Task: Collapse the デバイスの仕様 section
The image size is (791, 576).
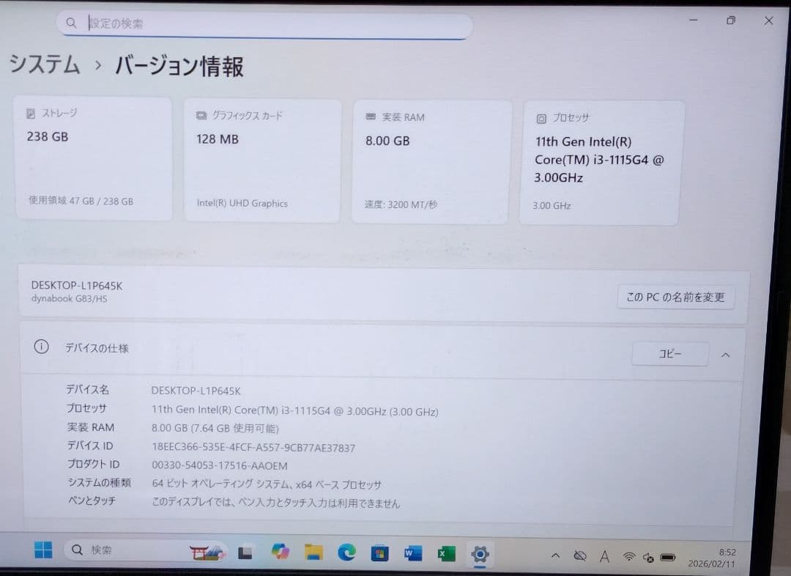Action: 725,354
